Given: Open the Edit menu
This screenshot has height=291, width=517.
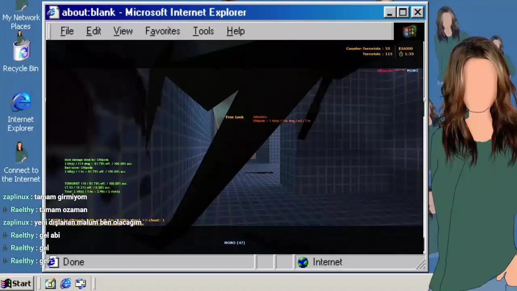Looking at the screenshot, I should click(x=93, y=31).
